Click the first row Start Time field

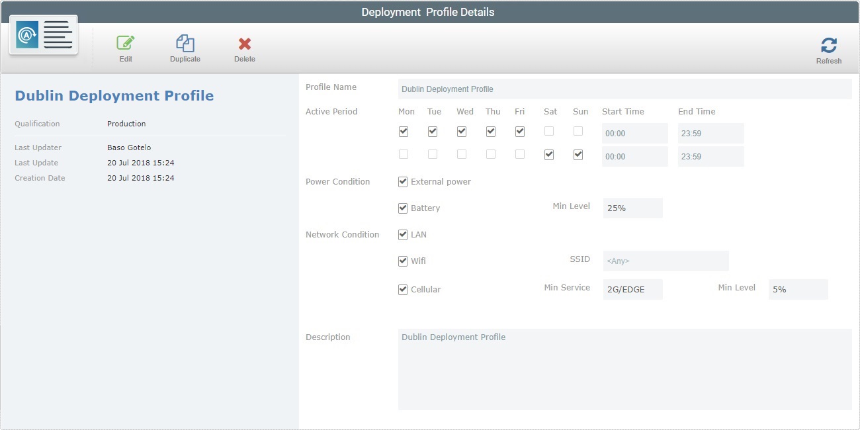(634, 132)
